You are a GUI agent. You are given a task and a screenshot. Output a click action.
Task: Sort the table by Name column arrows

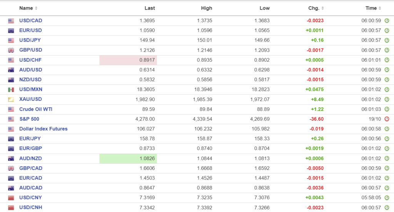pos(36,8)
